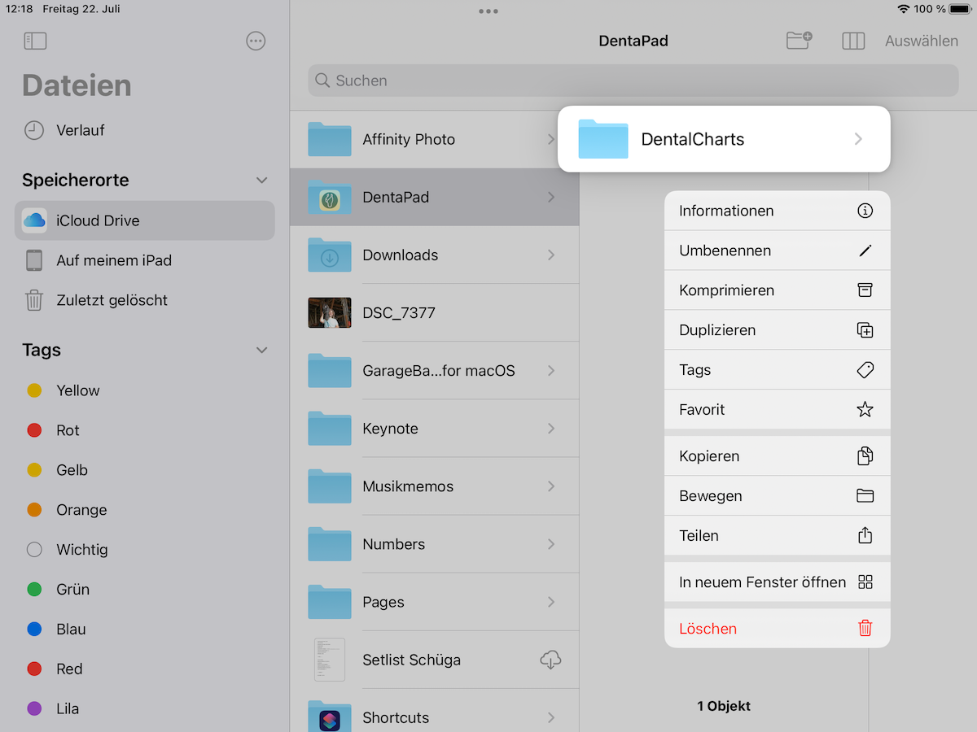Expand Keynote folder chevron
The image size is (977, 732).
tap(551, 429)
